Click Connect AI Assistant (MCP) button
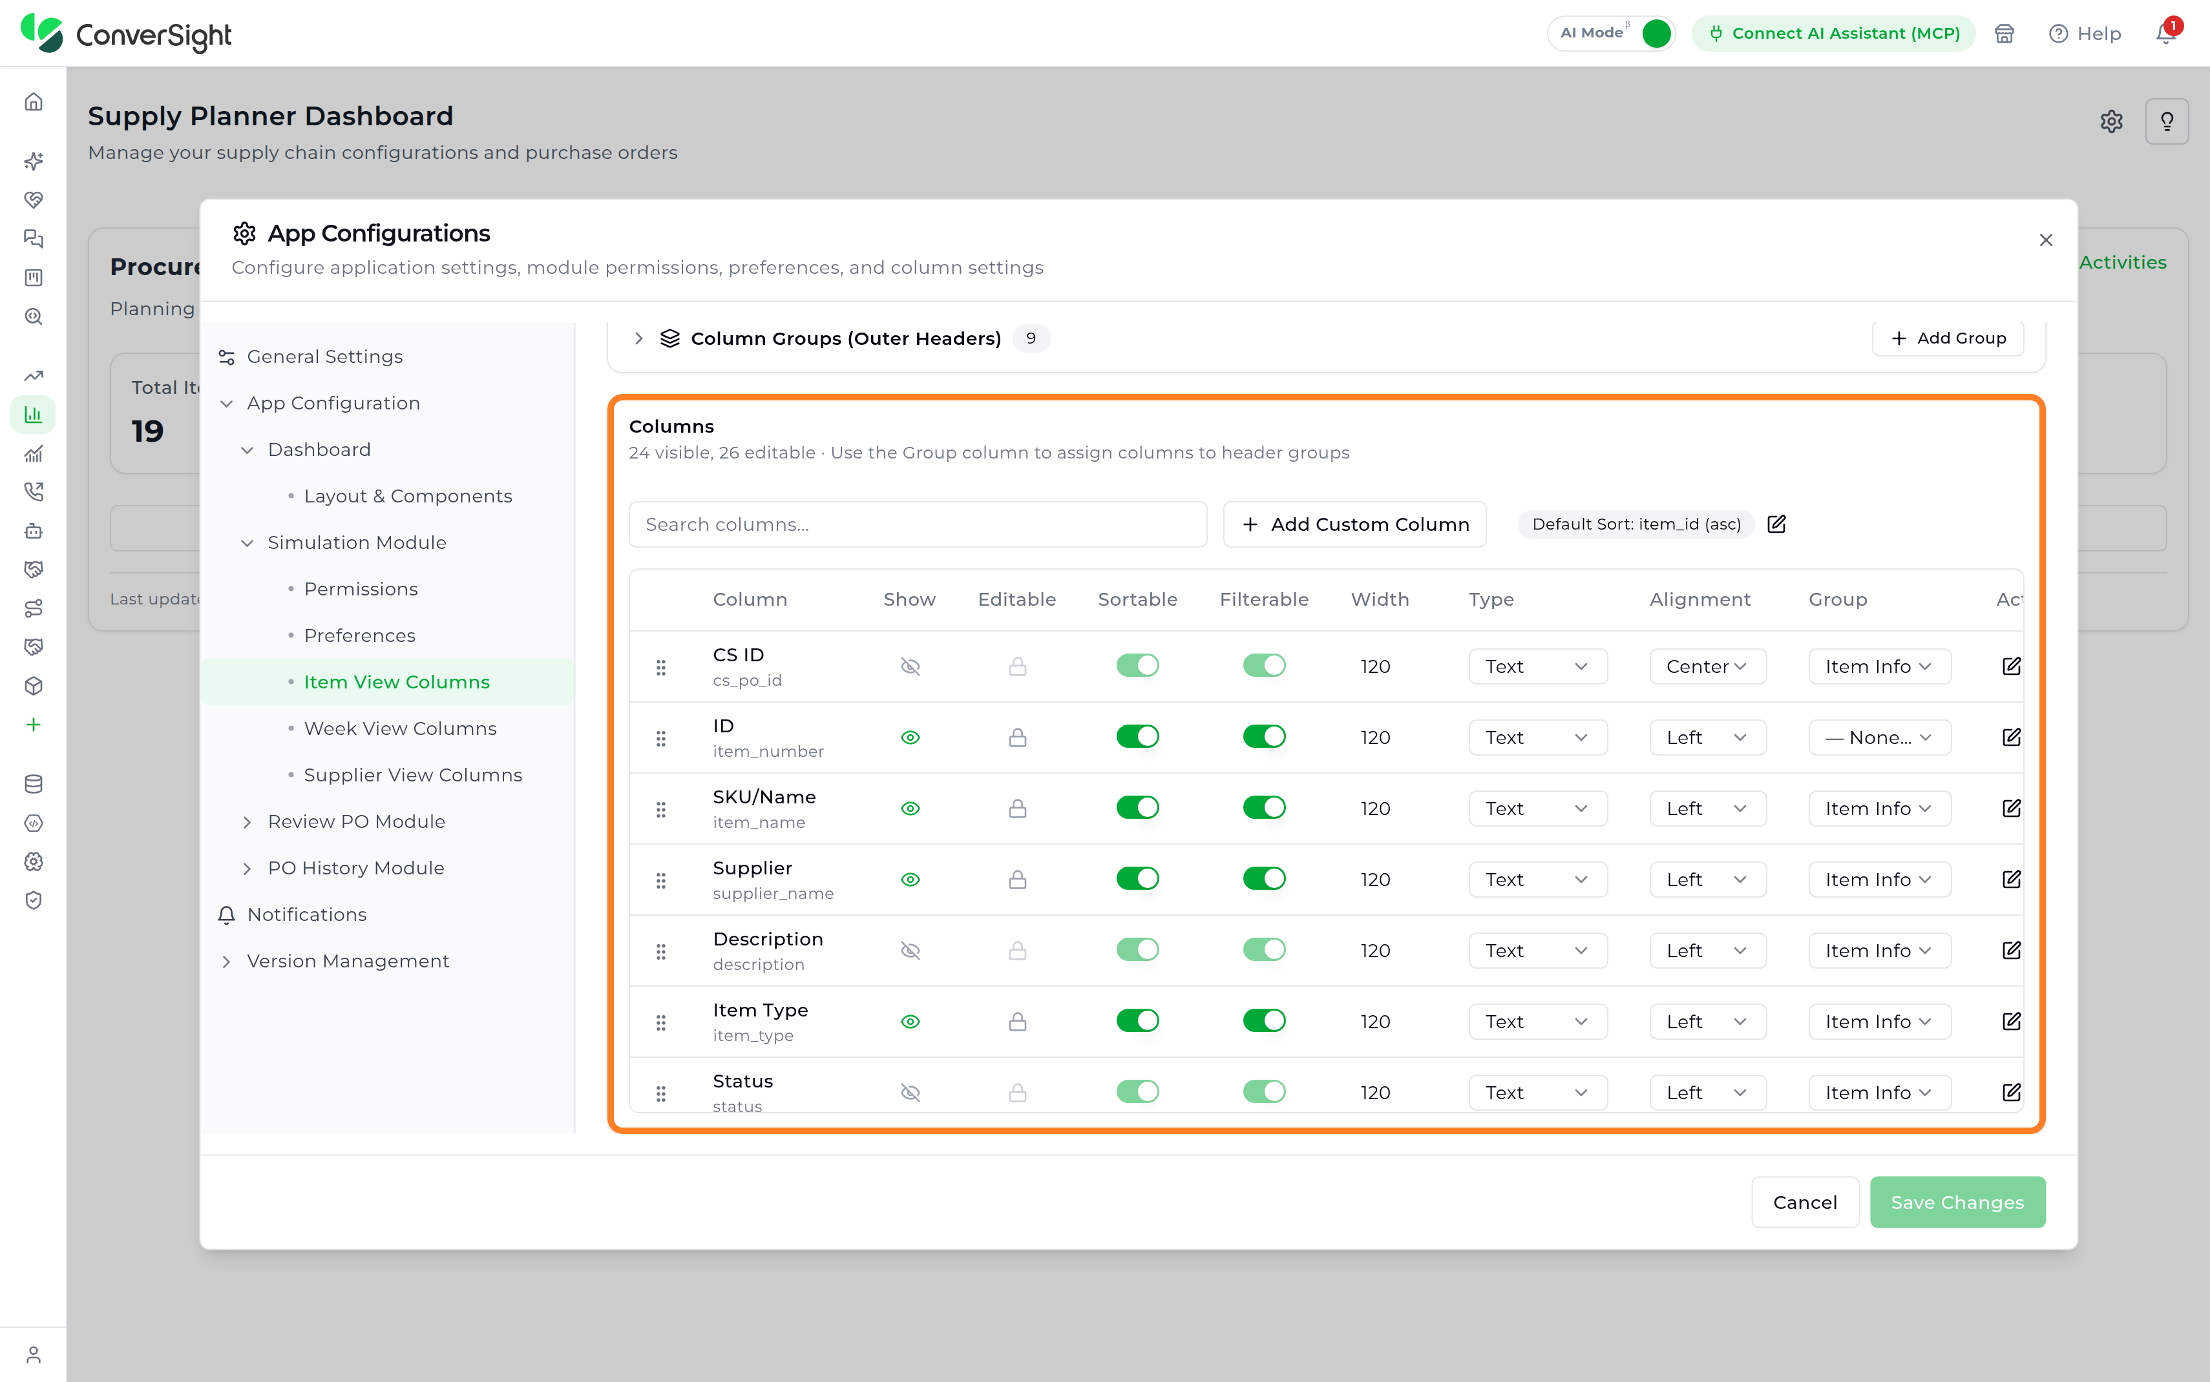 (1833, 34)
